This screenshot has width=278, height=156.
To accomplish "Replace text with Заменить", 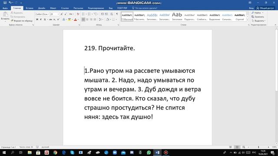I will pyautogui.click(x=258, y=16).
